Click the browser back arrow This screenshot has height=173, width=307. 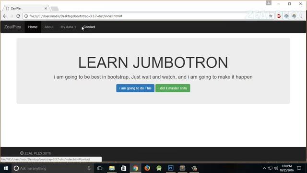coord(5,16)
